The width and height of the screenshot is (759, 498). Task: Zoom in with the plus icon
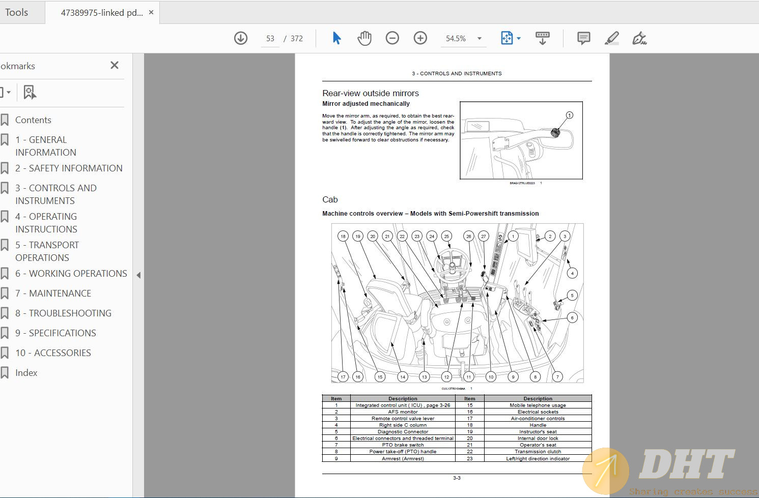click(x=420, y=38)
